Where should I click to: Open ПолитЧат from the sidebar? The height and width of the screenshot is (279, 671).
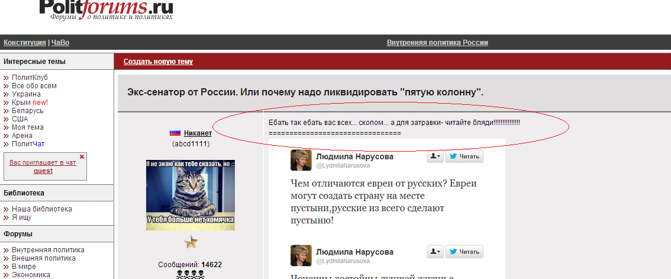pos(28,144)
